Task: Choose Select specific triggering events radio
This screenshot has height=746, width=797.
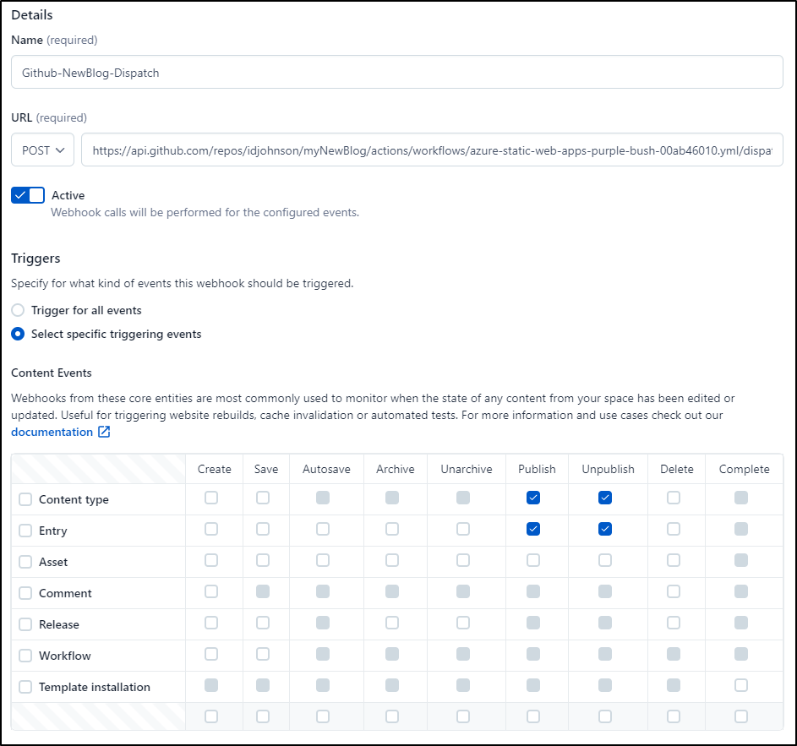Action: click(x=18, y=334)
